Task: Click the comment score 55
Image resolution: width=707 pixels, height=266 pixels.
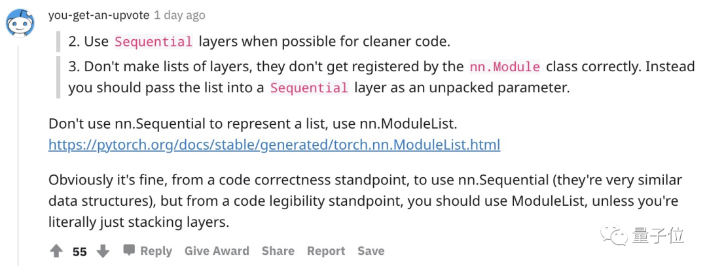Action: (79, 252)
